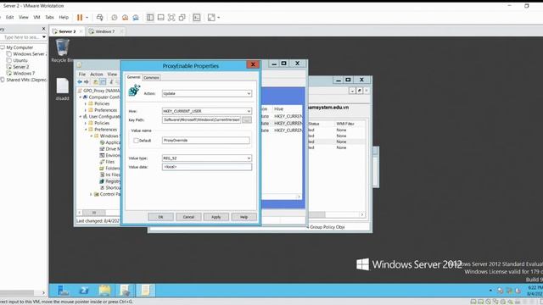Viewport: 543px width, 305px height.
Task: Click the Up one level folder icon in GPO editor
Action: (95, 82)
